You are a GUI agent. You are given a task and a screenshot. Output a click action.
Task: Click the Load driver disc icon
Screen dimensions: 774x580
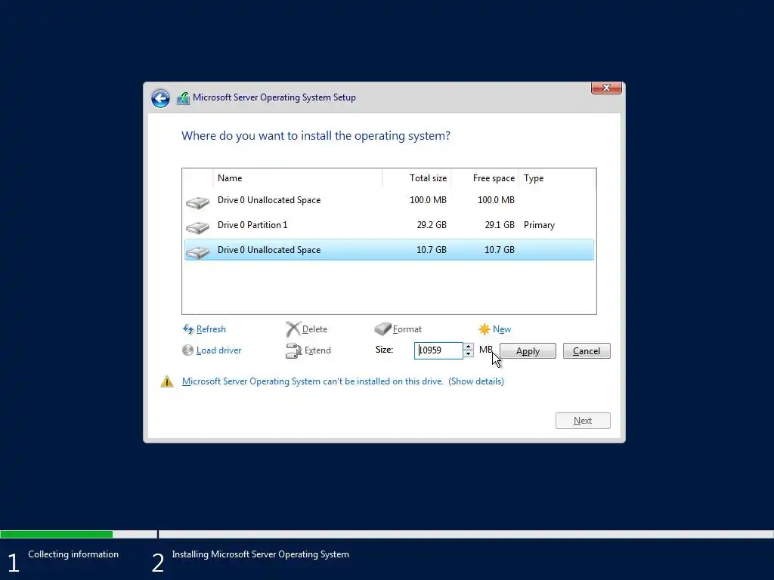[187, 350]
